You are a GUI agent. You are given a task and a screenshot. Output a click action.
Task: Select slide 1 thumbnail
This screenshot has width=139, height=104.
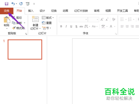coord(25,49)
